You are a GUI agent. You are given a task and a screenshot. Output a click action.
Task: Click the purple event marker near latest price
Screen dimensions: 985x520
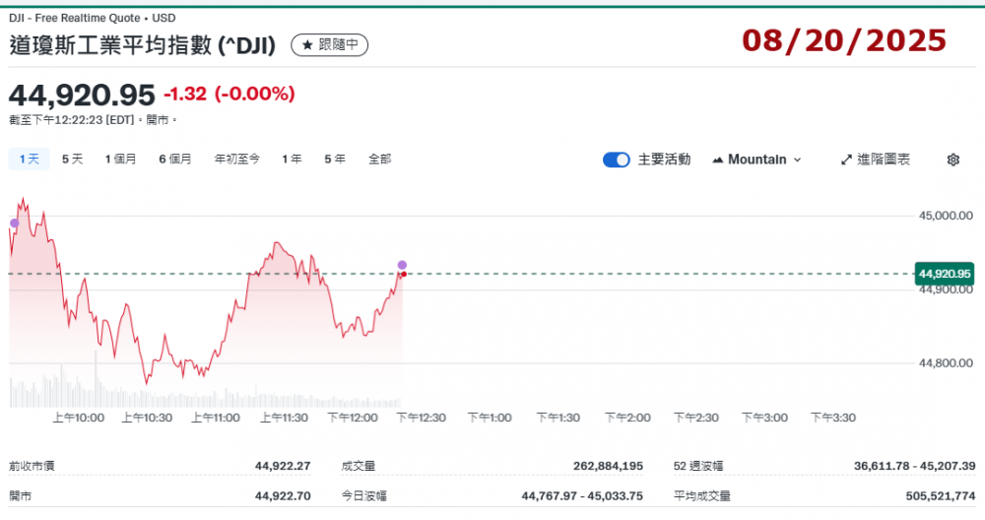(x=402, y=265)
